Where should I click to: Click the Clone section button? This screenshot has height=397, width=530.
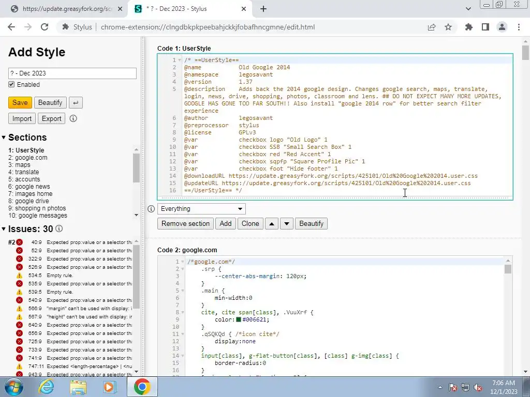250,223
